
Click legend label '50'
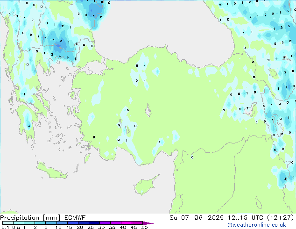click(144, 227)
